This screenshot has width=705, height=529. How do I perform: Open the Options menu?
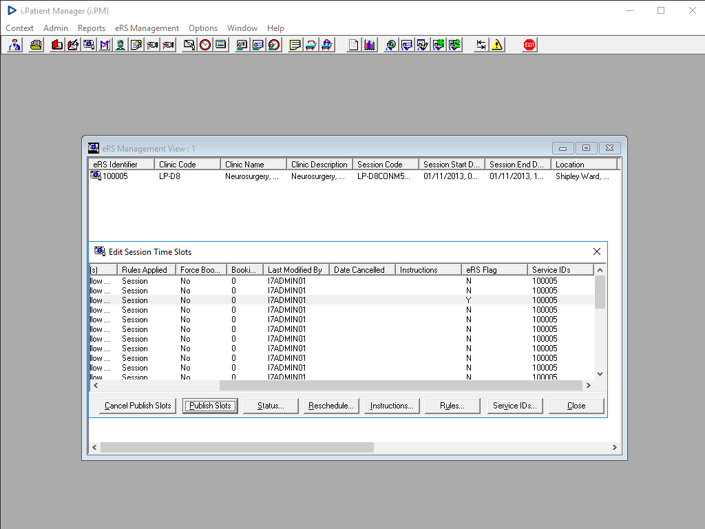coord(203,28)
